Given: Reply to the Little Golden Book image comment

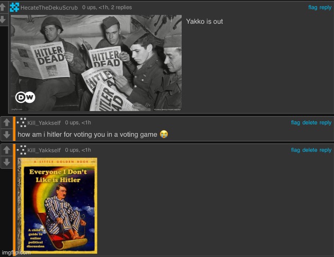Looking at the screenshot, I should pyautogui.click(x=325, y=150).
